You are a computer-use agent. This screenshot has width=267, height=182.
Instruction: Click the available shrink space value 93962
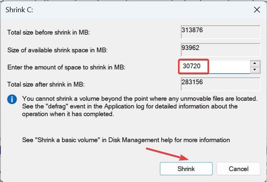(x=221, y=50)
